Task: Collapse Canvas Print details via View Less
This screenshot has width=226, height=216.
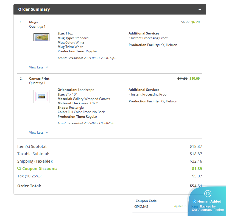Action: point(36,132)
